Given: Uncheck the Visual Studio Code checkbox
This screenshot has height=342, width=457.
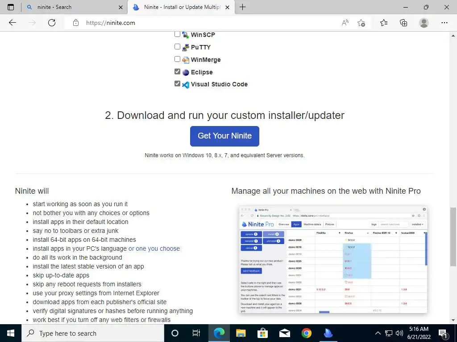Looking at the screenshot, I should (177, 83).
